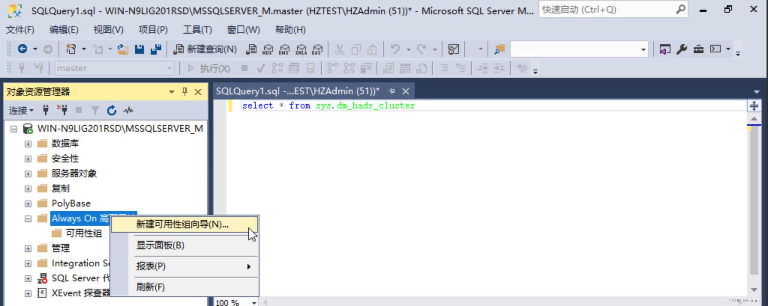Open the 编辑(E) menu

click(64, 30)
